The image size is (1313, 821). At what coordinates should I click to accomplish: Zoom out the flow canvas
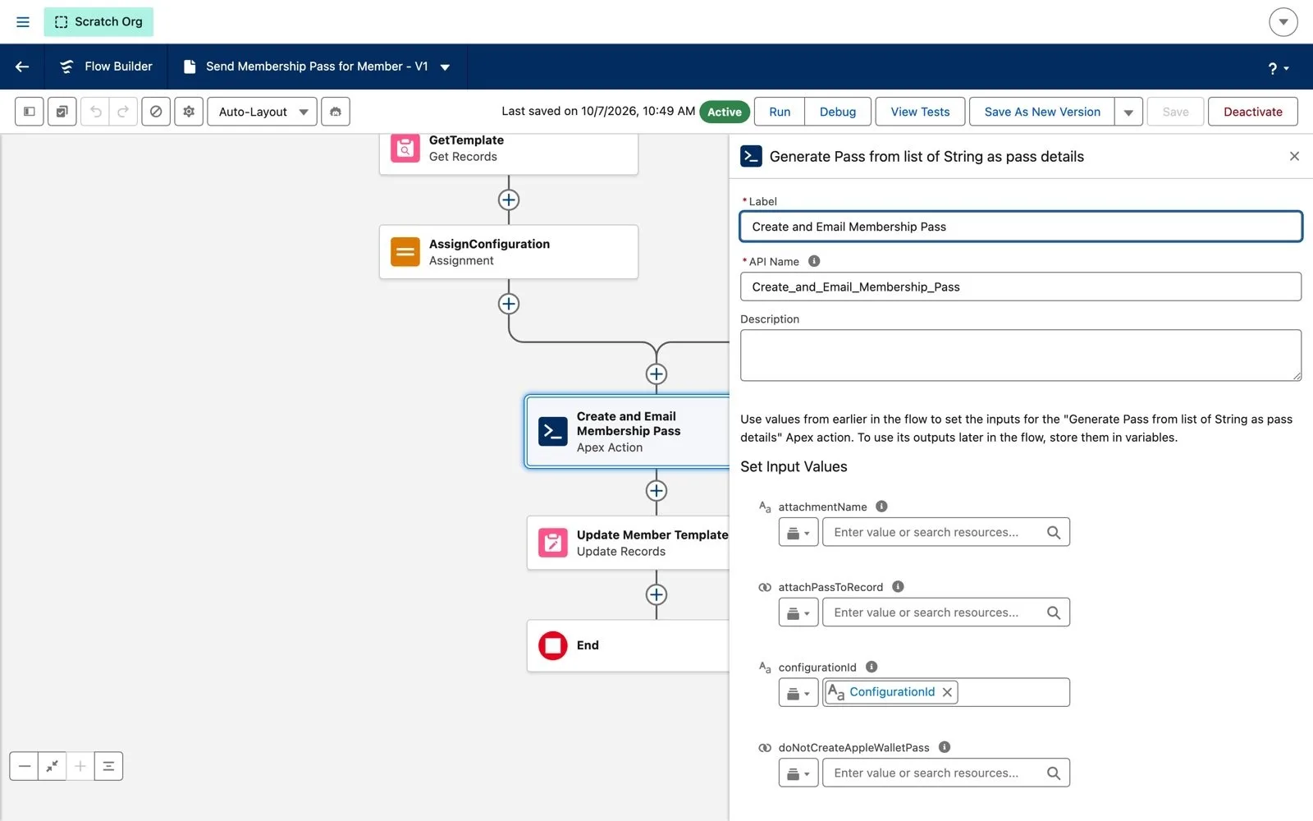pos(25,766)
